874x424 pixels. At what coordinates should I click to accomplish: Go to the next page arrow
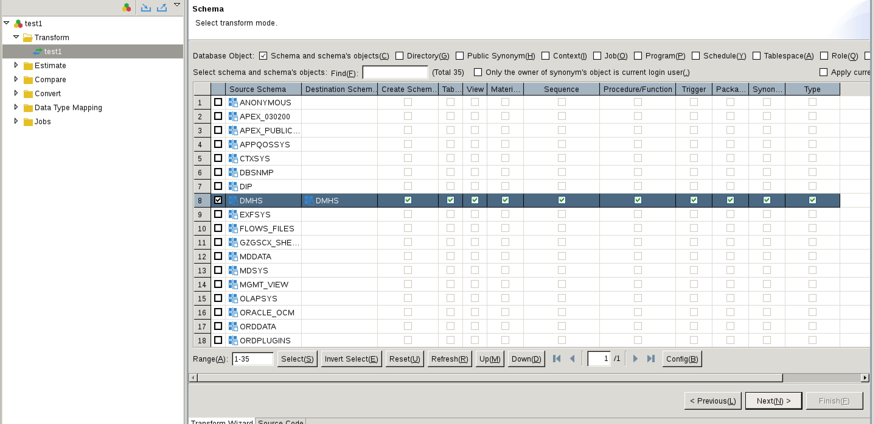(635, 359)
